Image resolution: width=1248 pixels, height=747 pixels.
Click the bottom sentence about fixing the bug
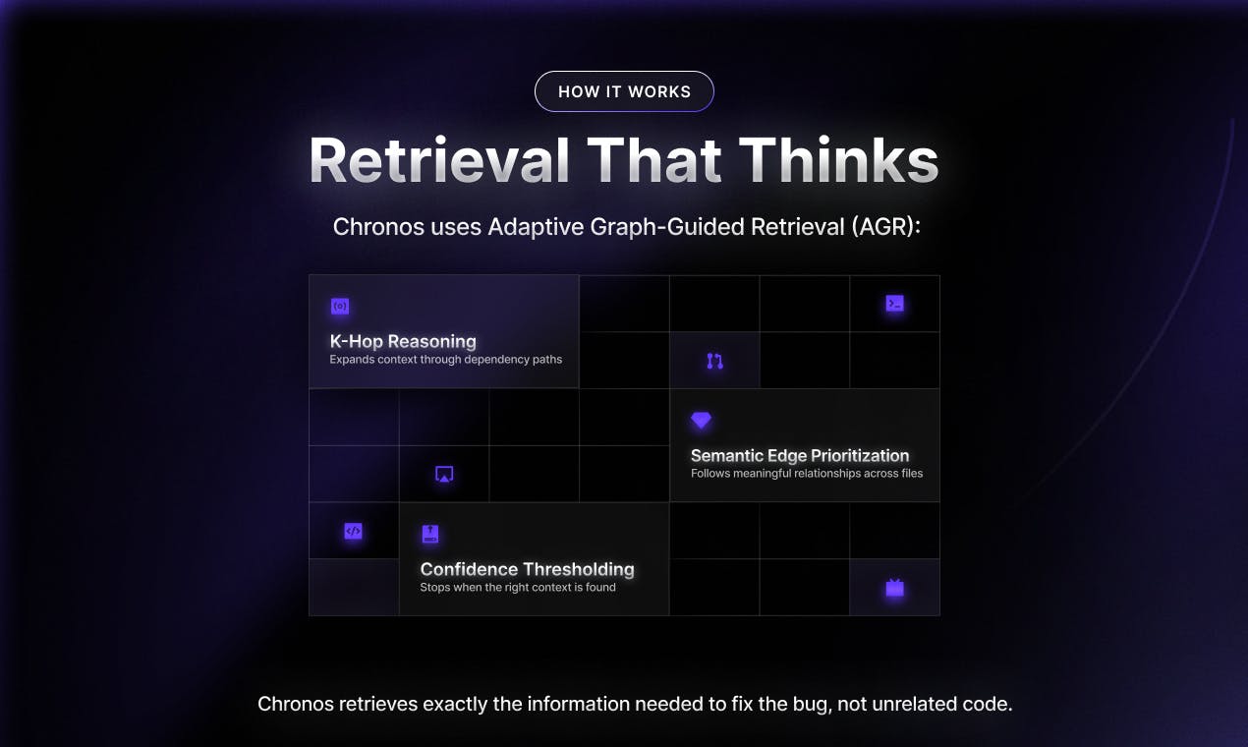(x=635, y=704)
